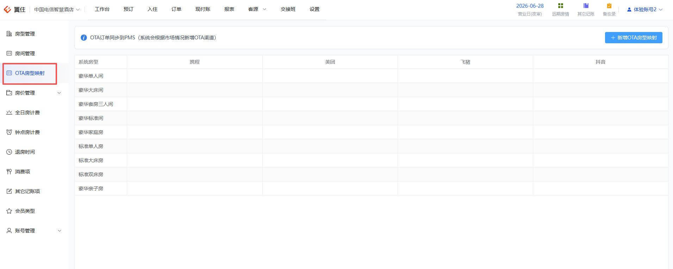Select the 豪华单人间 row
This screenshot has height=269, width=673.
point(371,76)
